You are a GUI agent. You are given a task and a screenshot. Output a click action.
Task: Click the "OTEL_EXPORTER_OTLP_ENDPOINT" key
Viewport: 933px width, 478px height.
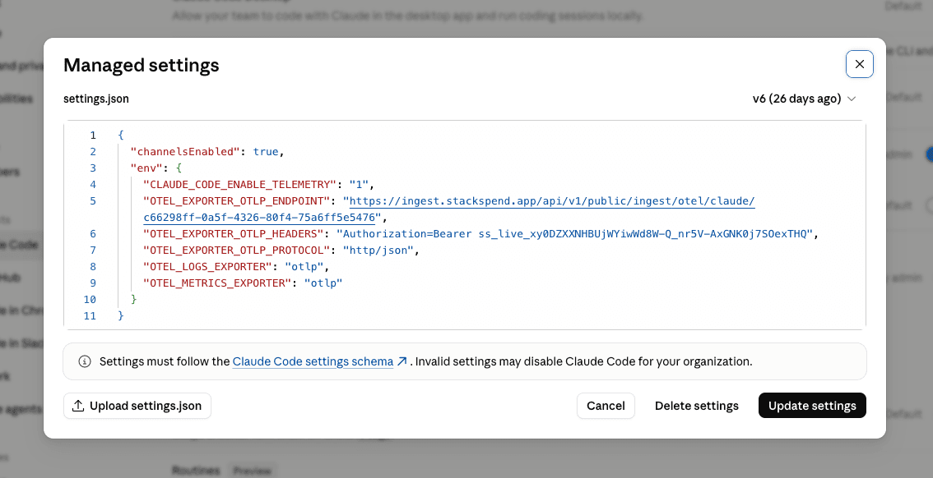(x=235, y=200)
